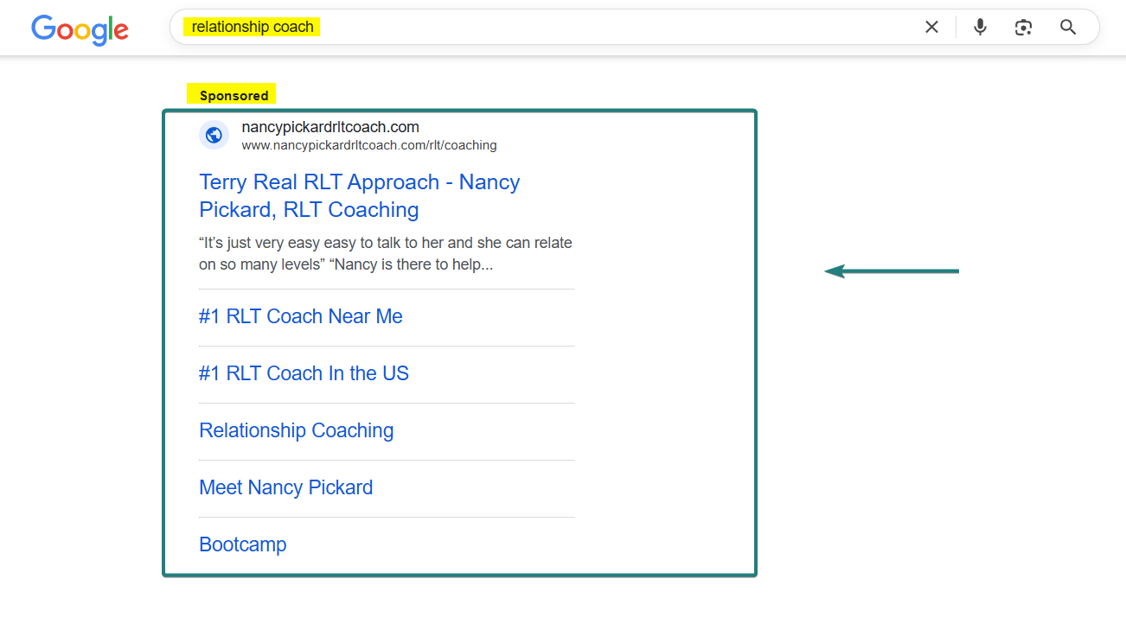
Task: Clear the search query with X icon
Action: tap(931, 27)
